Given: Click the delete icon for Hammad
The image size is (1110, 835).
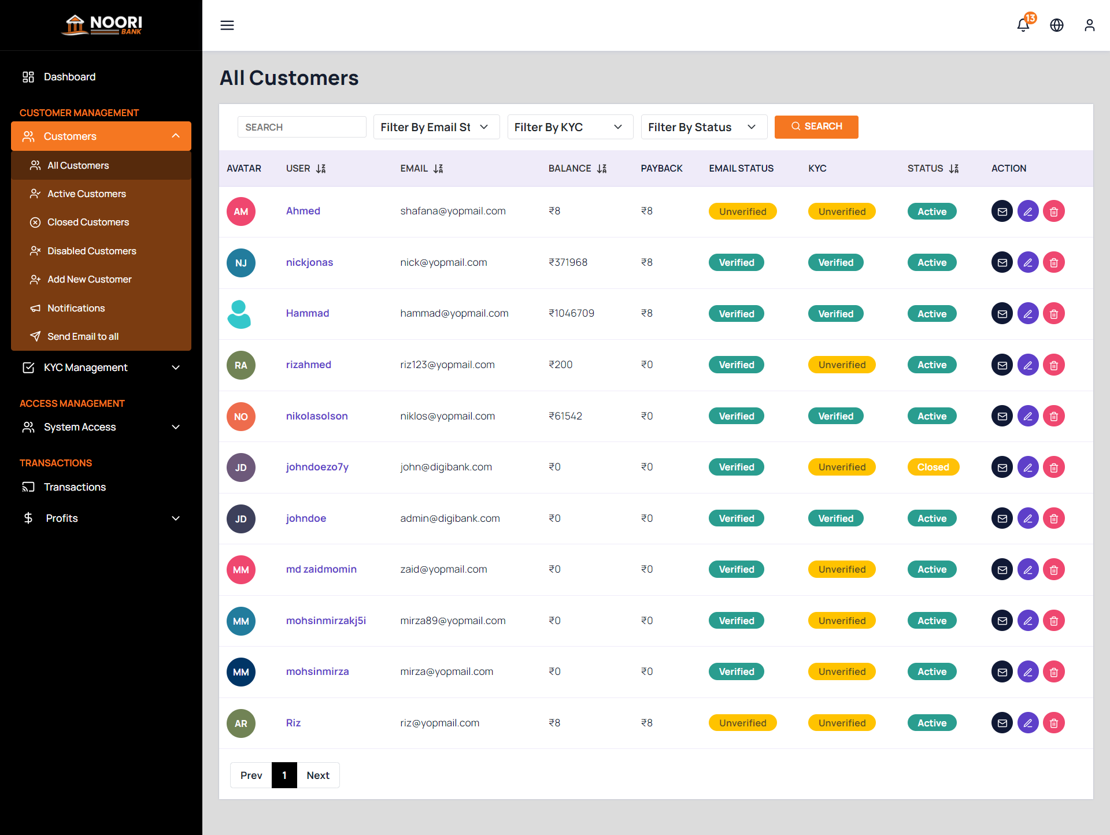Looking at the screenshot, I should 1053,314.
